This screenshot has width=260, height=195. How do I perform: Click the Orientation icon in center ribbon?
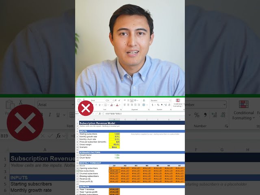[x=135, y=100]
